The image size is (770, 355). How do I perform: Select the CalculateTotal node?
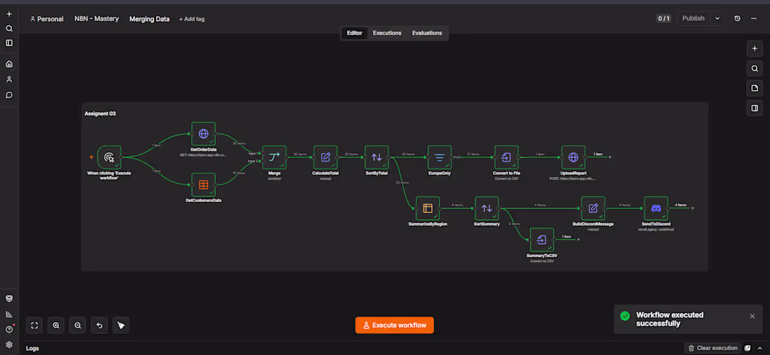pyautogui.click(x=325, y=157)
